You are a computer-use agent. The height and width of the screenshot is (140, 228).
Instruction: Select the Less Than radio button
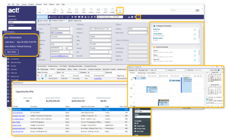[x=135, y=131]
